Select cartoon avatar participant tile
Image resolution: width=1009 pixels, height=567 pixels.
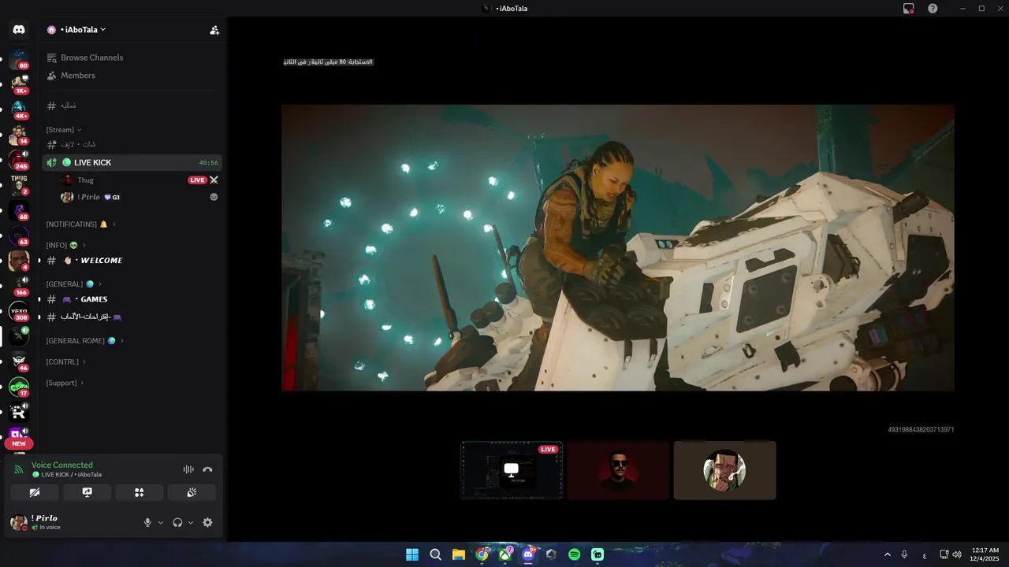click(724, 470)
